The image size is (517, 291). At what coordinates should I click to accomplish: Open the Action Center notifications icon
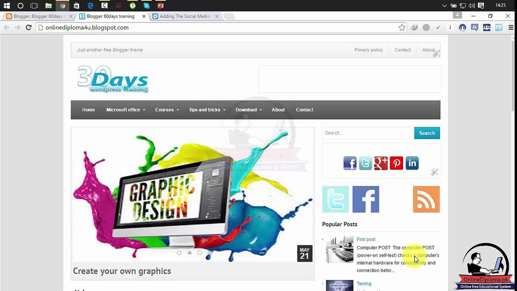click(x=481, y=6)
